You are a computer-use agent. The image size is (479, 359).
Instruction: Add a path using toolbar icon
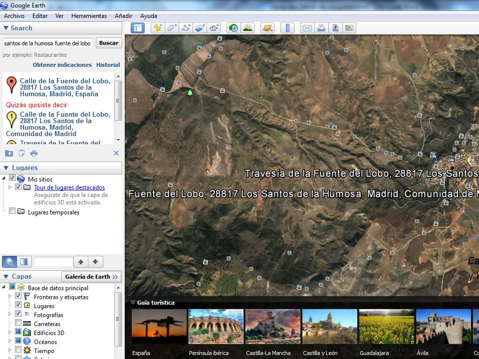pos(186,28)
